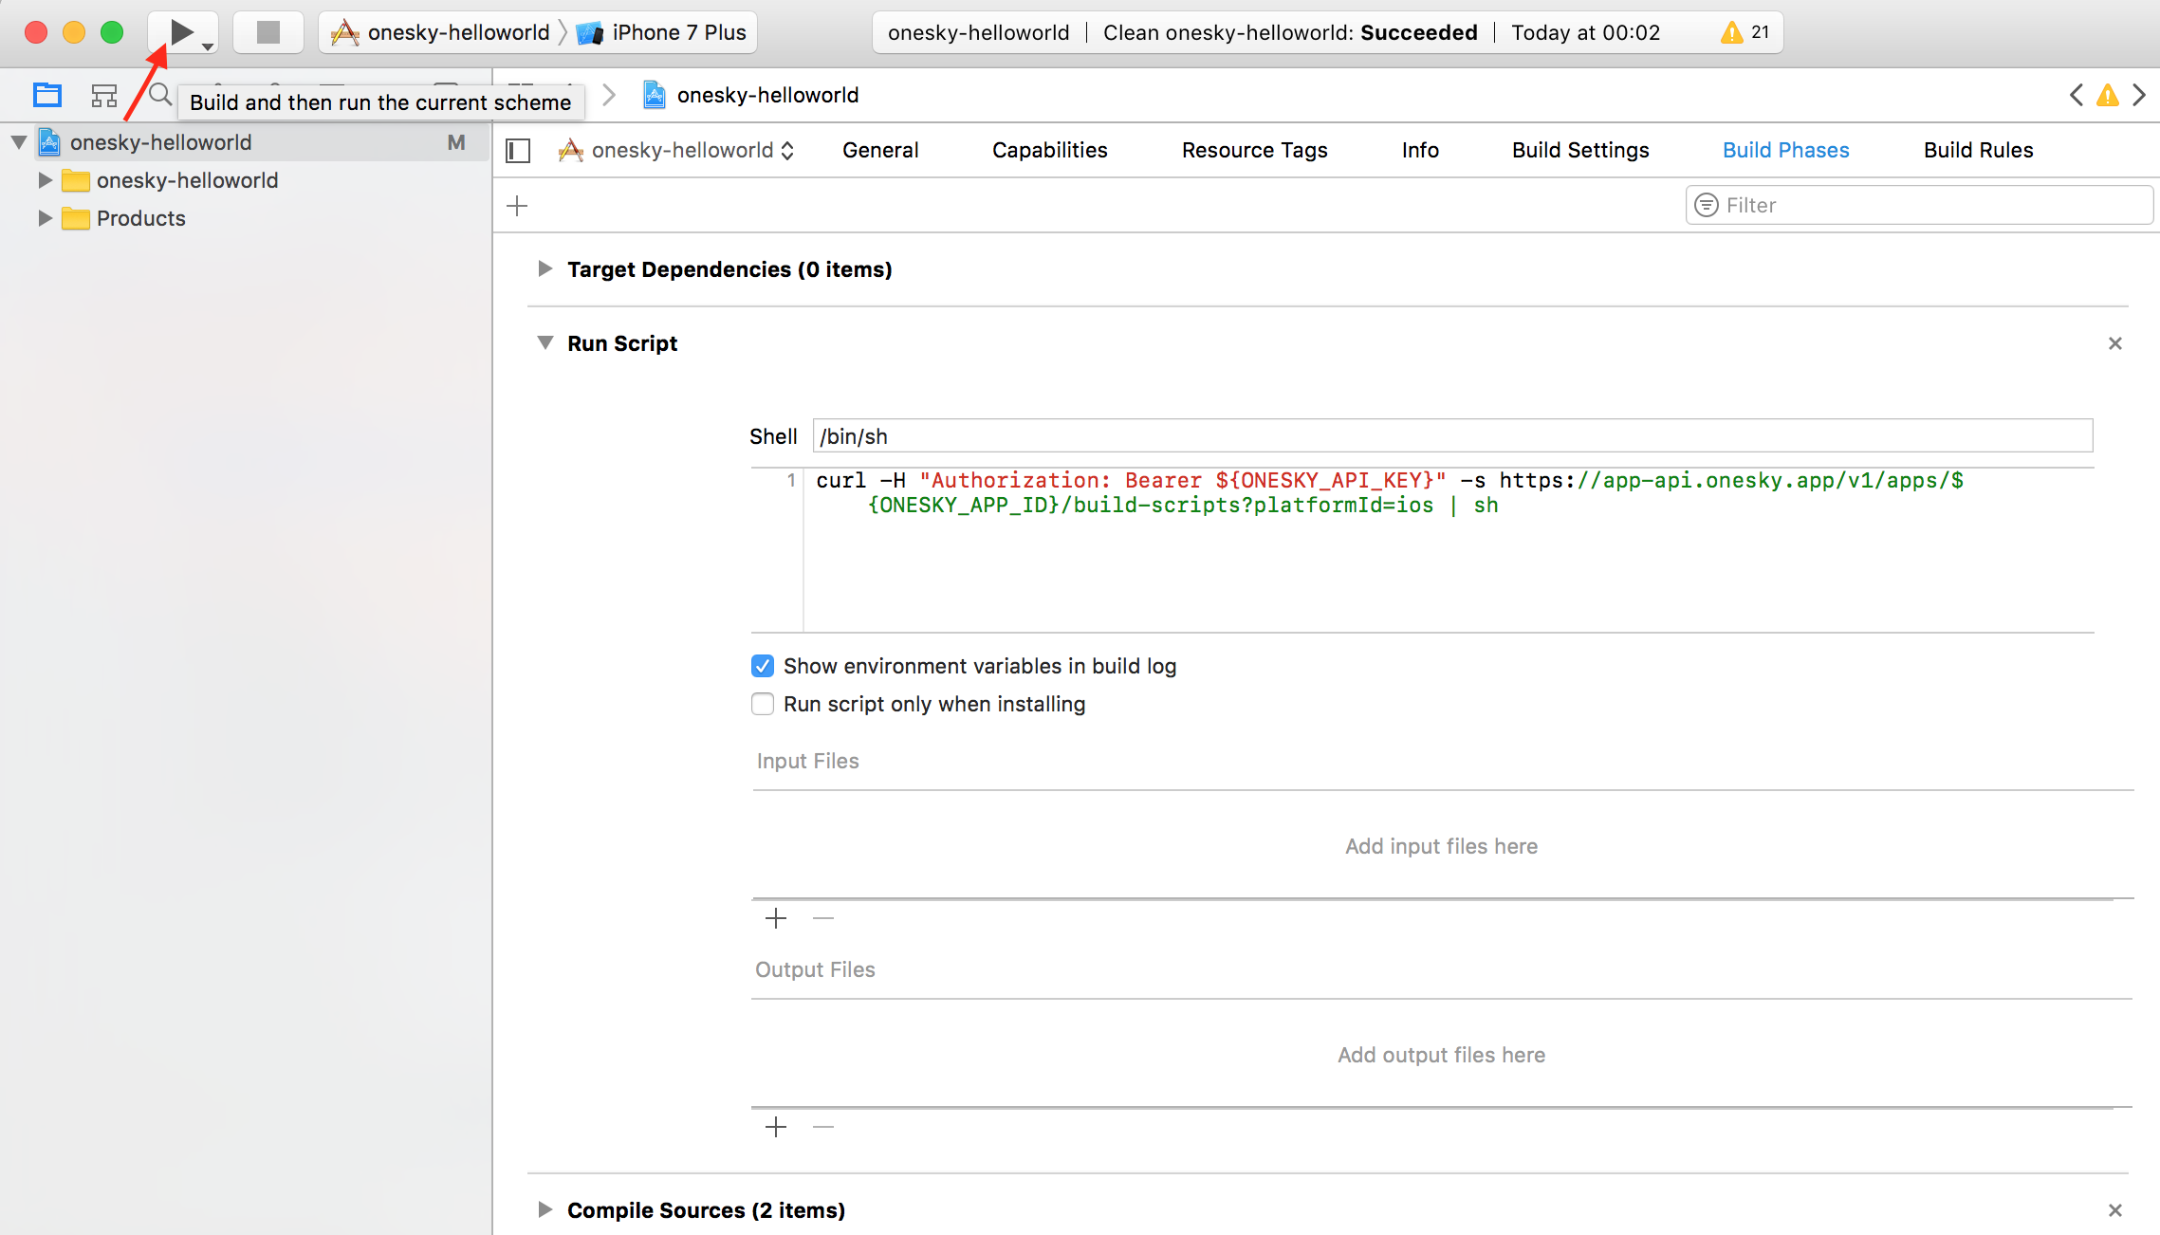Select the yellow onesky-helloworld folder row

[247, 180]
